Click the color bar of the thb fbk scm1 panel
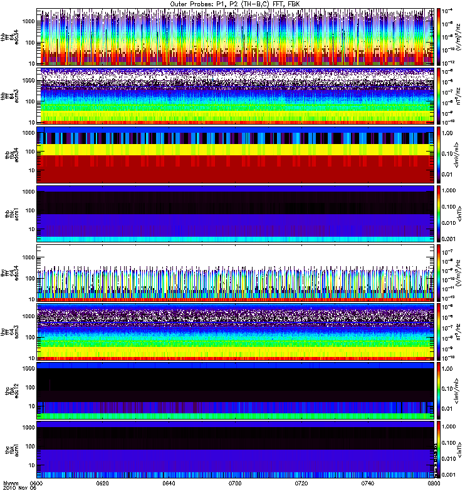 (x=438, y=214)
